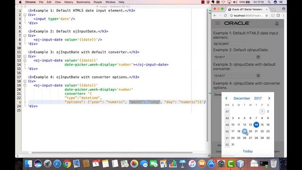Open the volume control in menu bar

click(235, 2)
